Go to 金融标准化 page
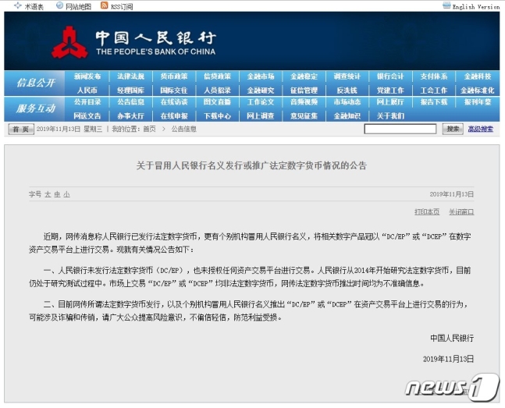Image resolution: width=505 pixels, height=408 pixels. [478, 90]
